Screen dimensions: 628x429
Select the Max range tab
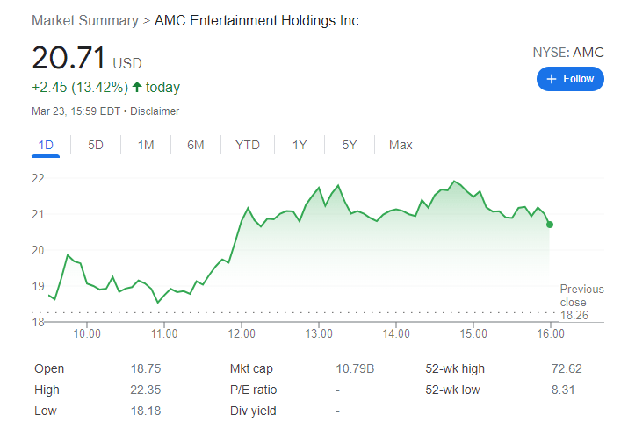pyautogui.click(x=401, y=145)
